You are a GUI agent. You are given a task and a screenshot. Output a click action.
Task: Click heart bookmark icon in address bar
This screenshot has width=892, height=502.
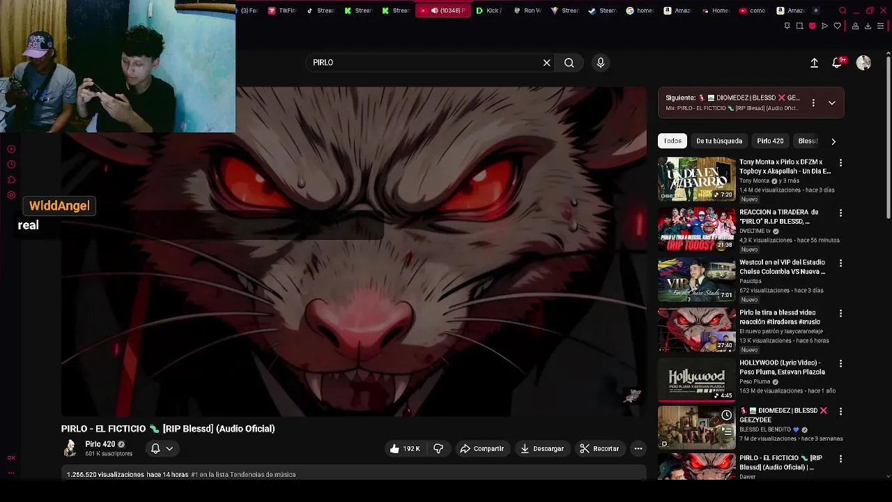(x=837, y=26)
